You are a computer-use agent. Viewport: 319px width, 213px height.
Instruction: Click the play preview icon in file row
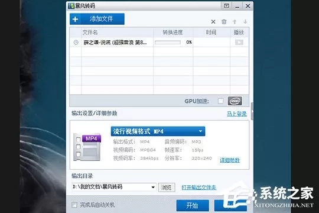point(239,42)
